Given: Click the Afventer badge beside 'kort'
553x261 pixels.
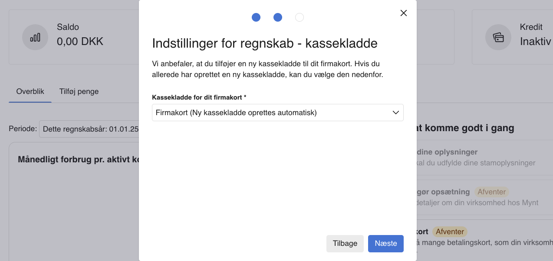Looking at the screenshot, I should click(x=450, y=232).
